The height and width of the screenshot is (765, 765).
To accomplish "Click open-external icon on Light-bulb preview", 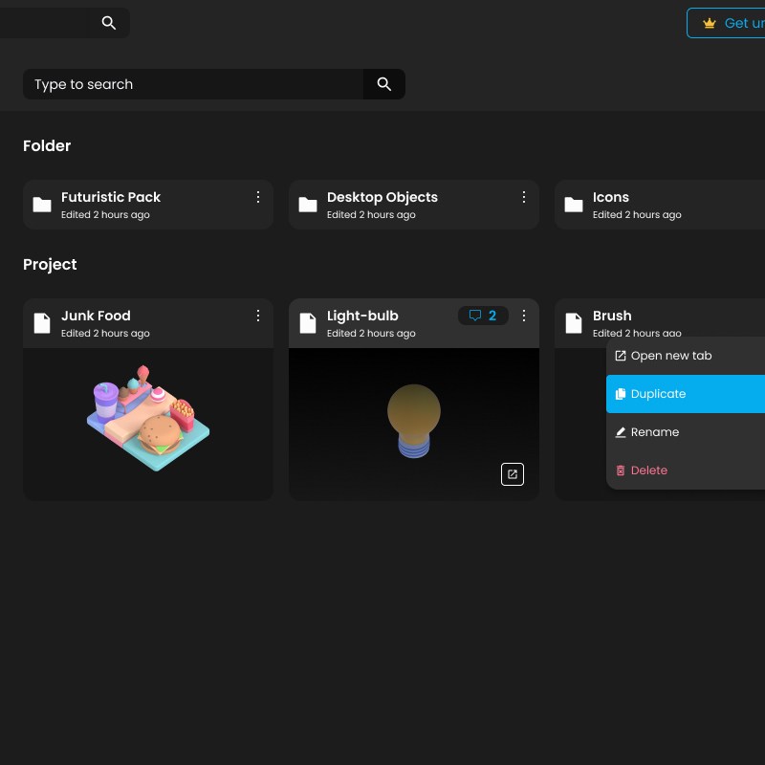I will (513, 474).
